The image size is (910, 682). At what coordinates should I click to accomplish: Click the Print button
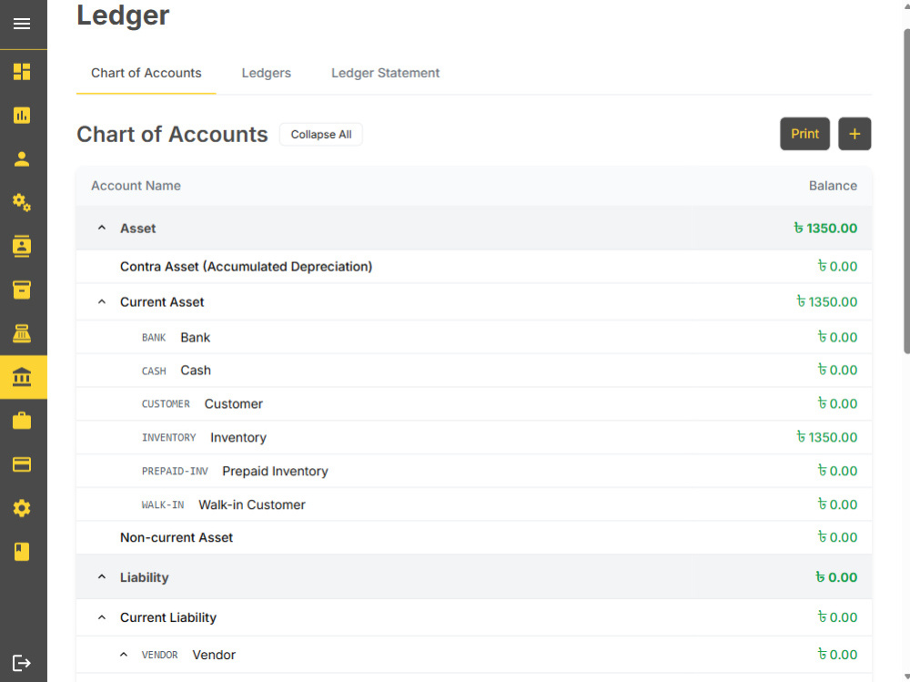click(x=804, y=134)
